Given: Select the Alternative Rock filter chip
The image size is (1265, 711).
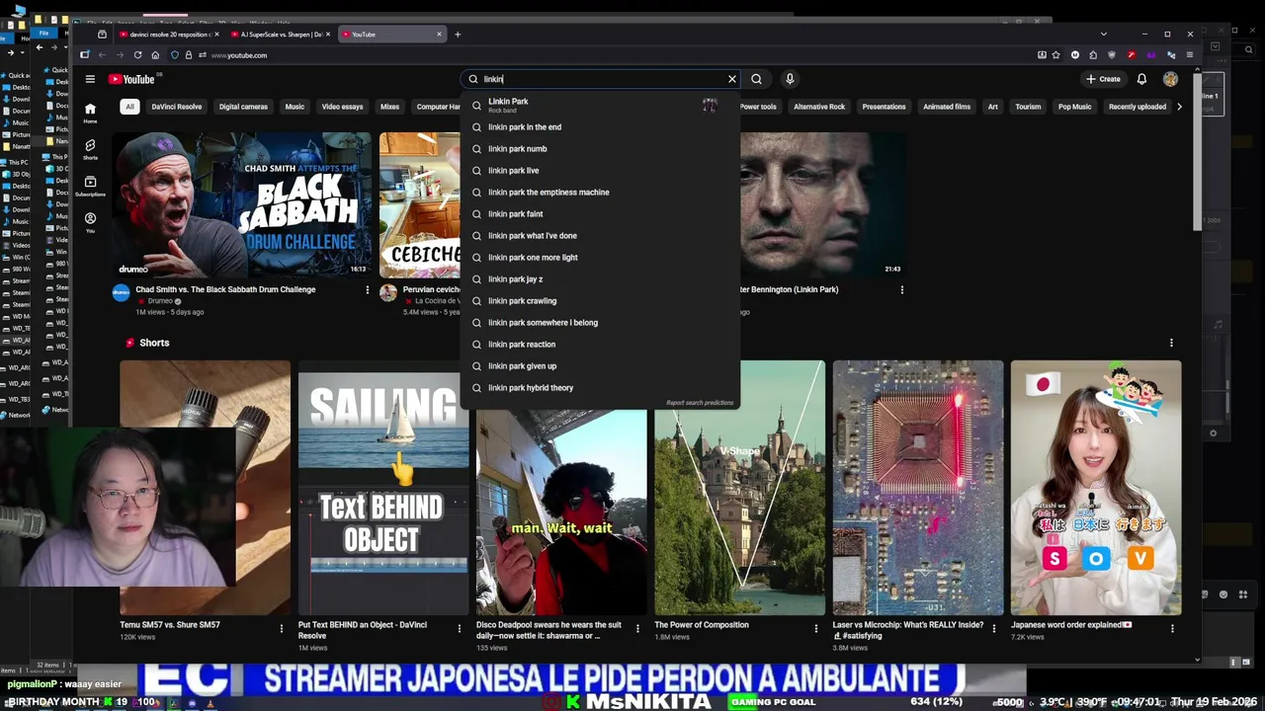Looking at the screenshot, I should pyautogui.click(x=819, y=107).
